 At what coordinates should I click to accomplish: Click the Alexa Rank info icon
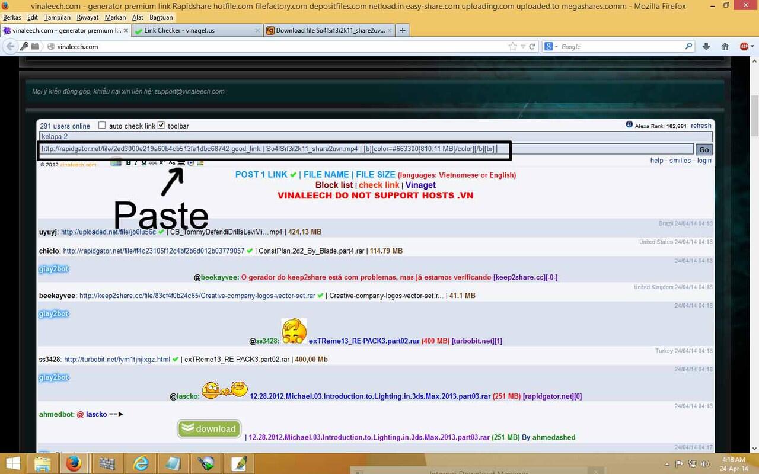tap(629, 125)
